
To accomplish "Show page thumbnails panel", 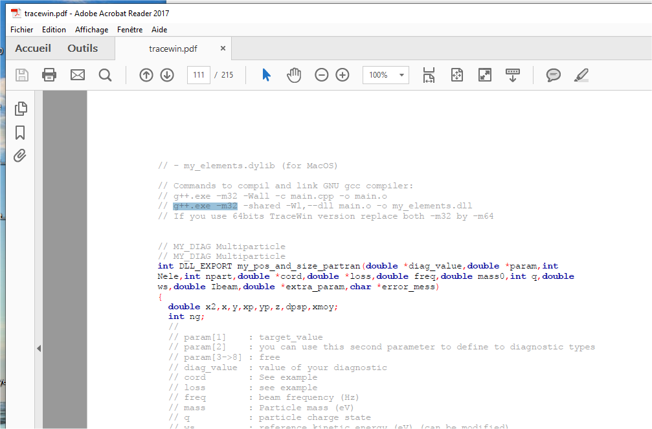I will pyautogui.click(x=19, y=110).
